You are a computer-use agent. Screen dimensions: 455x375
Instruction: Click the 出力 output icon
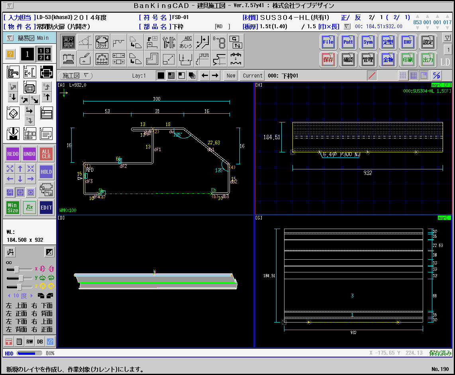coord(428,60)
